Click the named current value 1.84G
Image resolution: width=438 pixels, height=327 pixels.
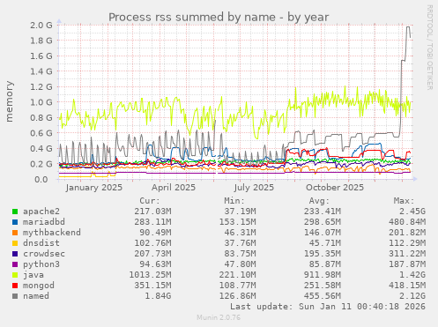[x=158, y=296]
